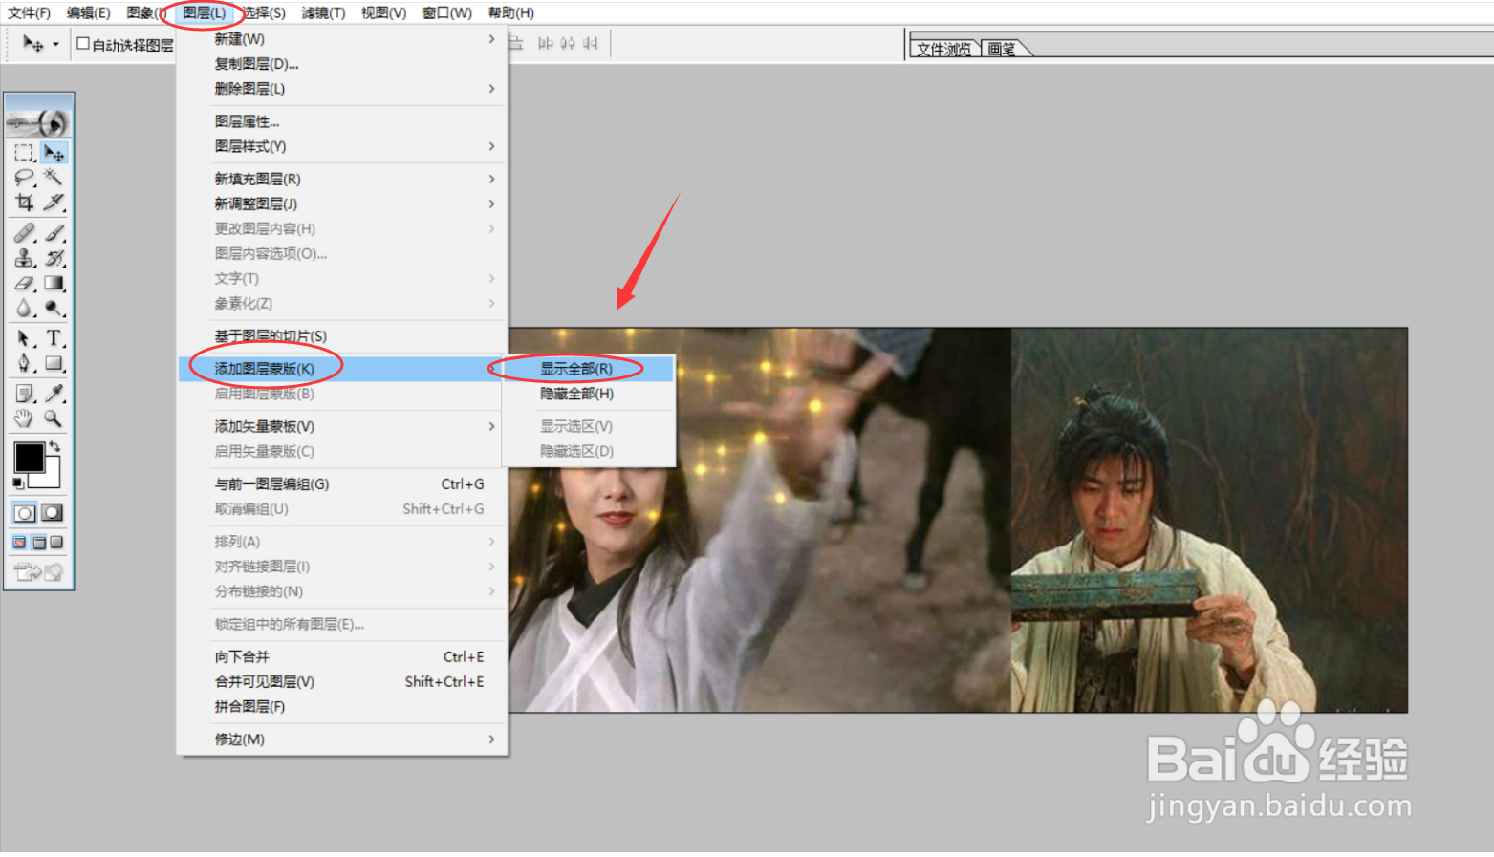Select the Type (T) tool
This screenshot has width=1494, height=857.
pyautogui.click(x=54, y=338)
